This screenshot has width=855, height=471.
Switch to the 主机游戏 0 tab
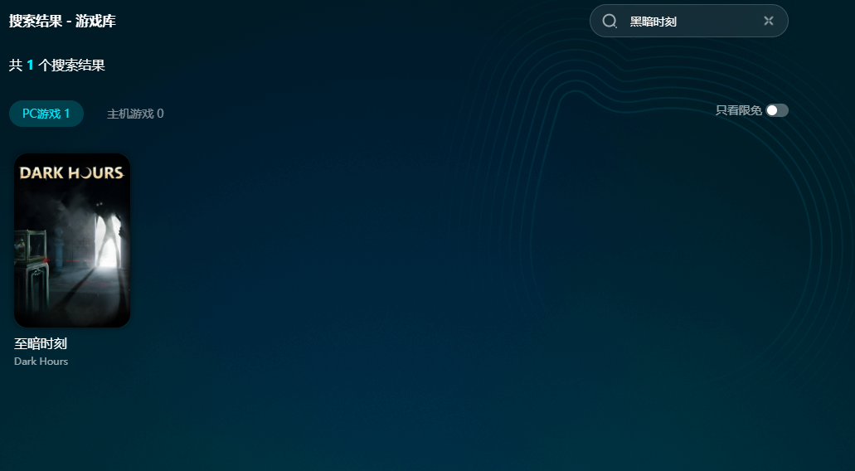[x=135, y=114]
